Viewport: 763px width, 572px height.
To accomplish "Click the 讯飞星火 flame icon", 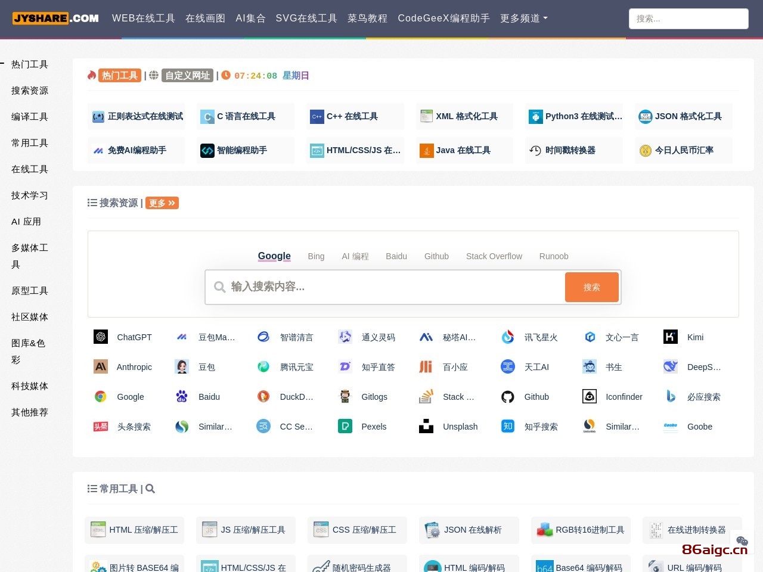I will coord(508,337).
